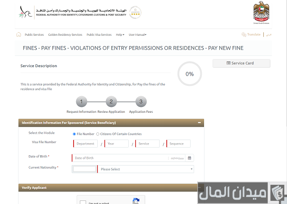Viewport: 287px width, 204px height.
Task: Open the Service Card button
Action: tap(241, 63)
